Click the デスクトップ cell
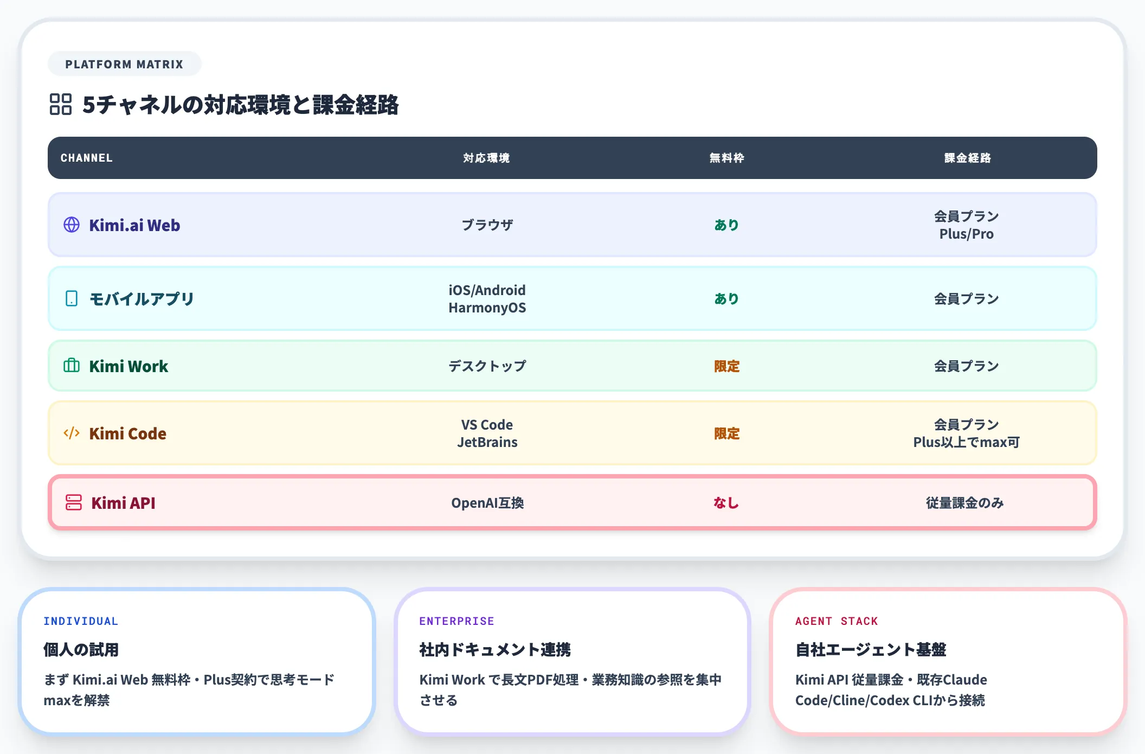Viewport: 1145px width, 754px height. point(487,366)
